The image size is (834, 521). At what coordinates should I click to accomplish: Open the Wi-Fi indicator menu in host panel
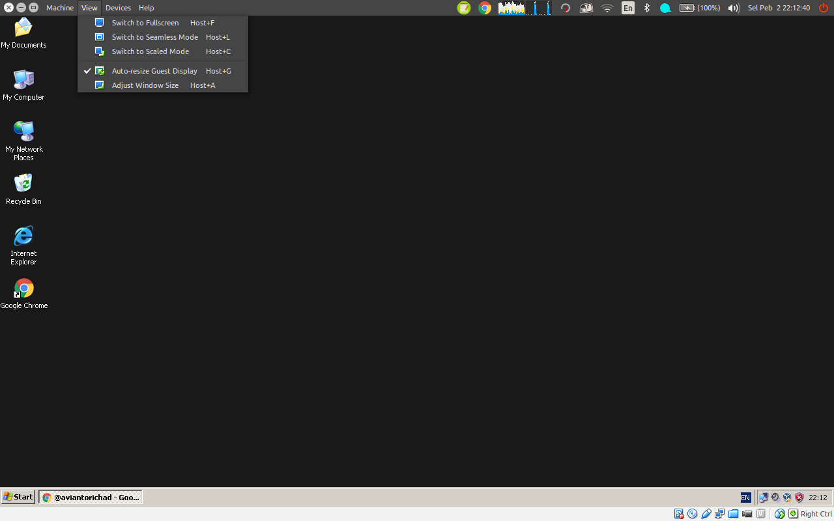[607, 8]
